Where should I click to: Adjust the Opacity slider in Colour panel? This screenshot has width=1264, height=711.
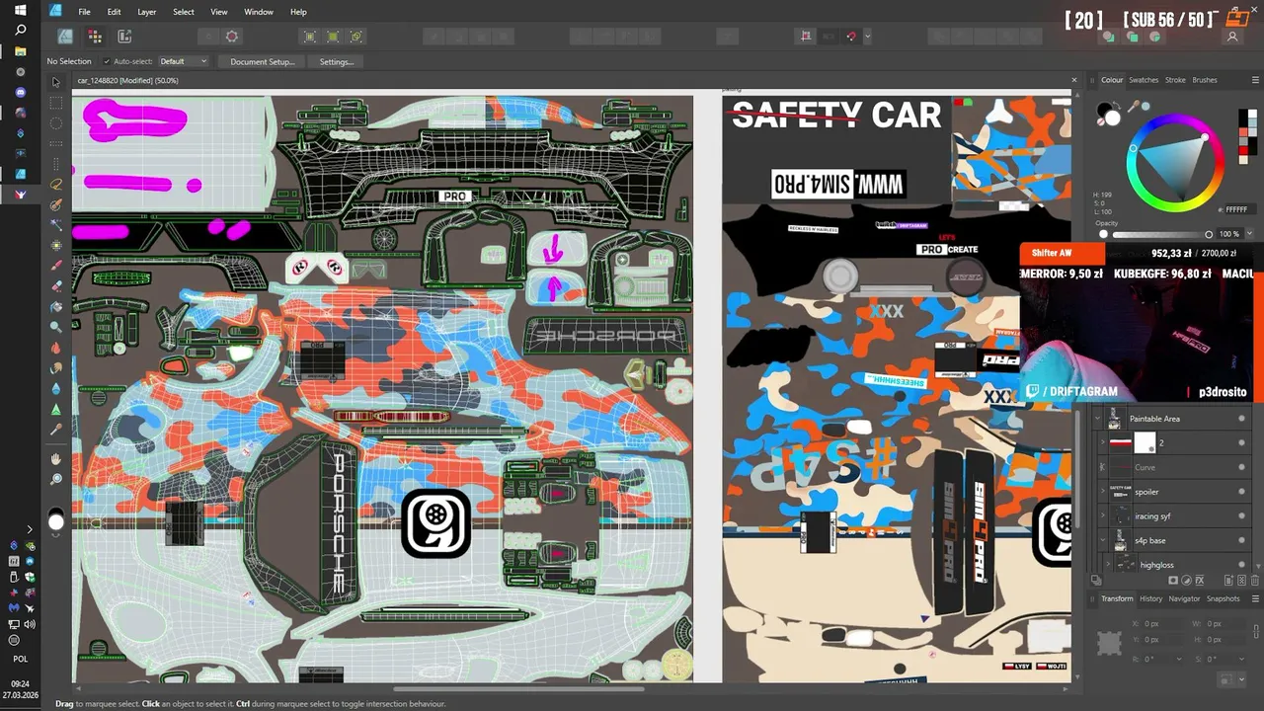[1155, 234]
